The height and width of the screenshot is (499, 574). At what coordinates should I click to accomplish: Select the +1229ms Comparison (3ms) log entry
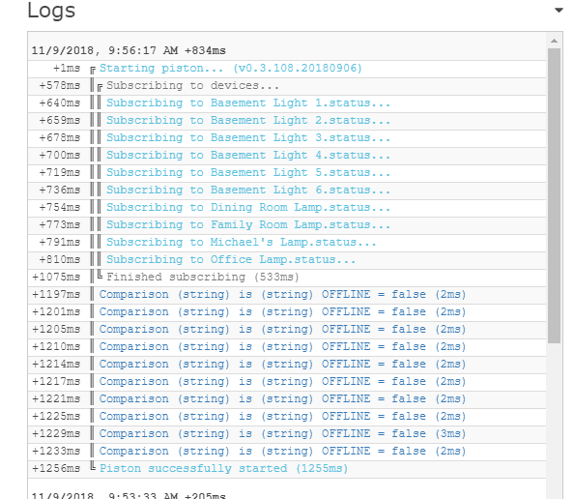(x=282, y=434)
